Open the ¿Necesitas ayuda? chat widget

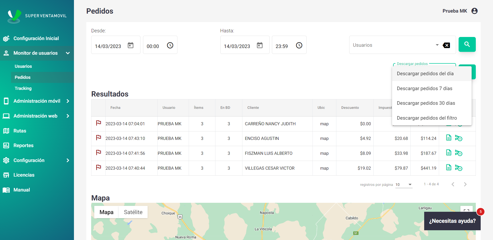coord(452,221)
